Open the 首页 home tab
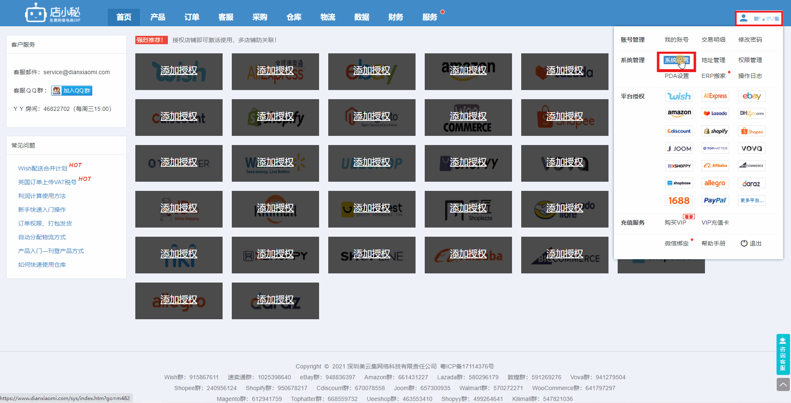The height and width of the screenshot is (403, 791). (124, 17)
